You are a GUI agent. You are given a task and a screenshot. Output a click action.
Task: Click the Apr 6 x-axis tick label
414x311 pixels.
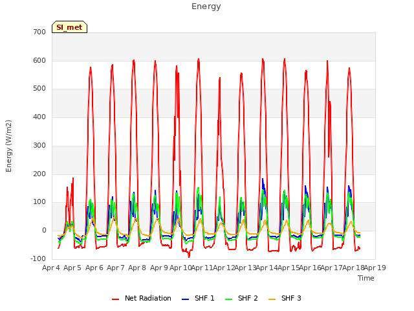pos(94,268)
